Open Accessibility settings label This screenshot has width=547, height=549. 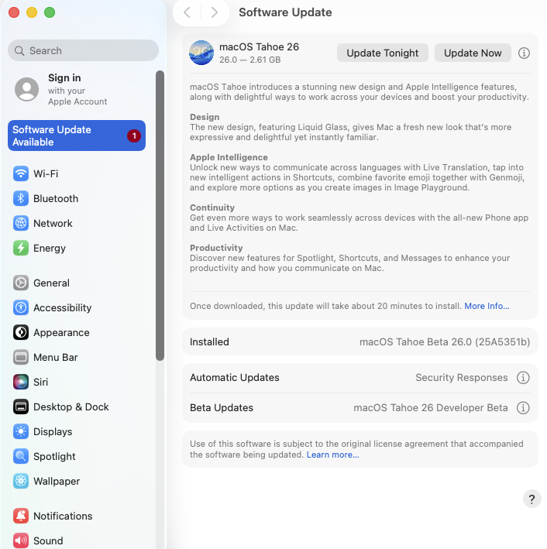(x=63, y=307)
